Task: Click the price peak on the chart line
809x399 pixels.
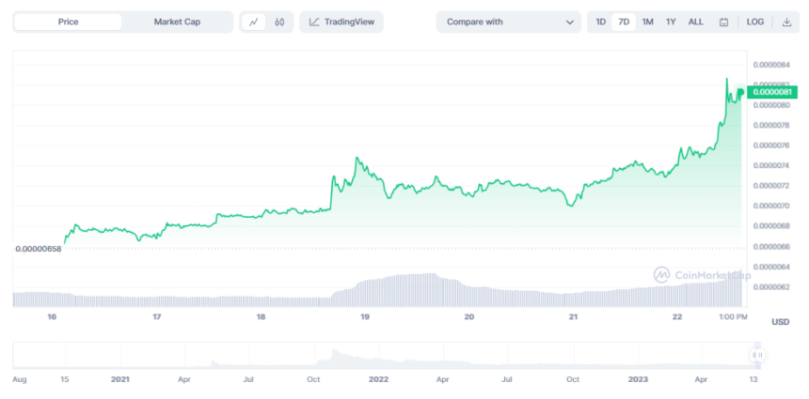Action: [x=726, y=80]
